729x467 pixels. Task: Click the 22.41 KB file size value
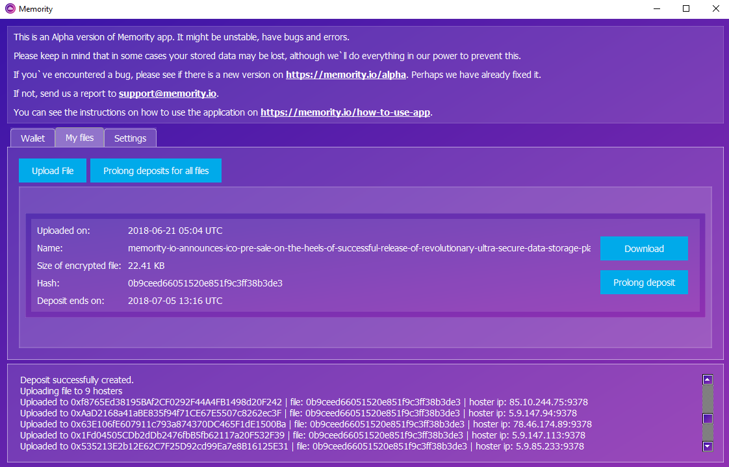[146, 266]
